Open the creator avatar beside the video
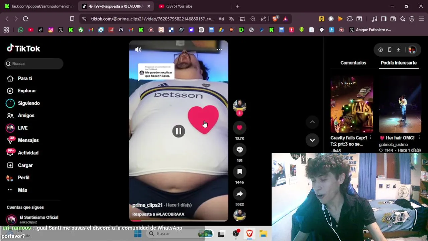 [239, 106]
